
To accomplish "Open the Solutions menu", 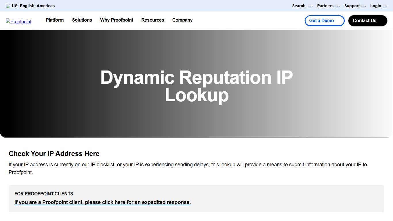I will pyautogui.click(x=82, y=20).
